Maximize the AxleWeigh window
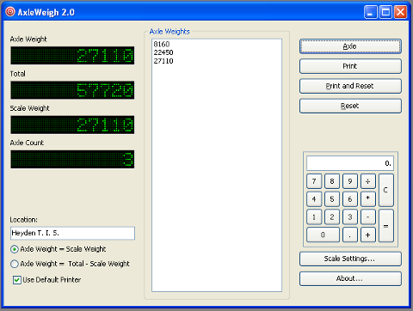This screenshot has width=413, height=311. pos(385,12)
